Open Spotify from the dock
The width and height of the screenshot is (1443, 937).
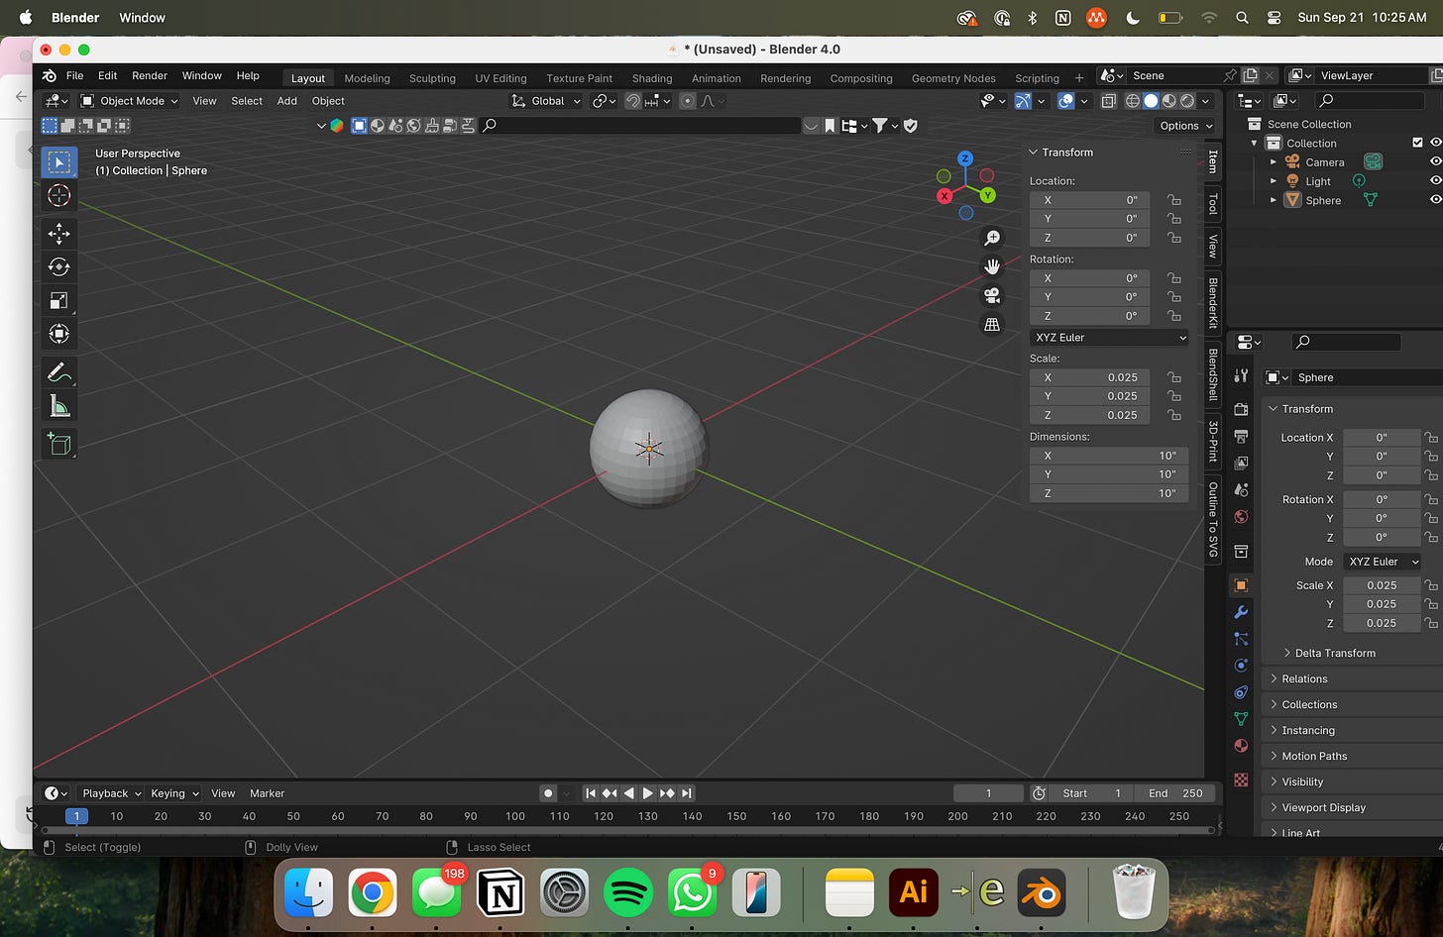(x=627, y=893)
